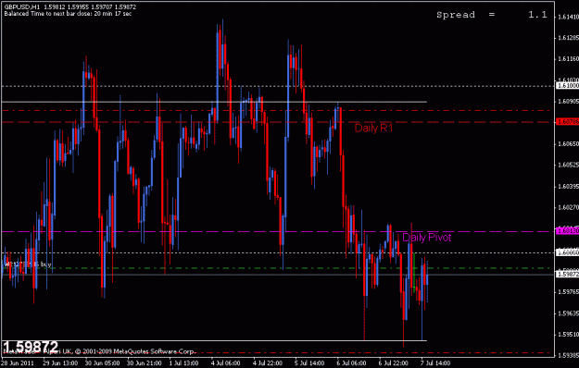Click the MetaQuotes Software Corp. copyright text
The image size is (579, 368).
(99, 351)
